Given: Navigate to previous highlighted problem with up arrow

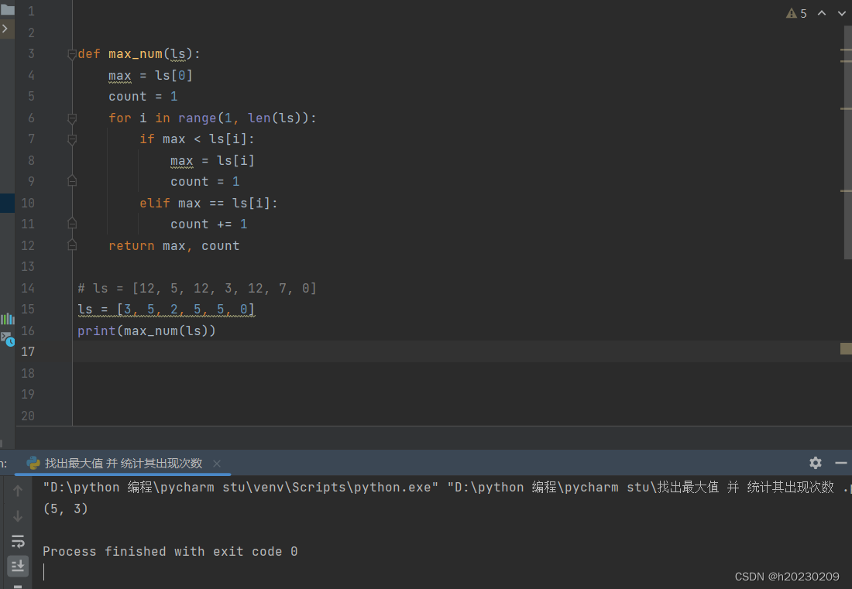Looking at the screenshot, I should click(822, 13).
